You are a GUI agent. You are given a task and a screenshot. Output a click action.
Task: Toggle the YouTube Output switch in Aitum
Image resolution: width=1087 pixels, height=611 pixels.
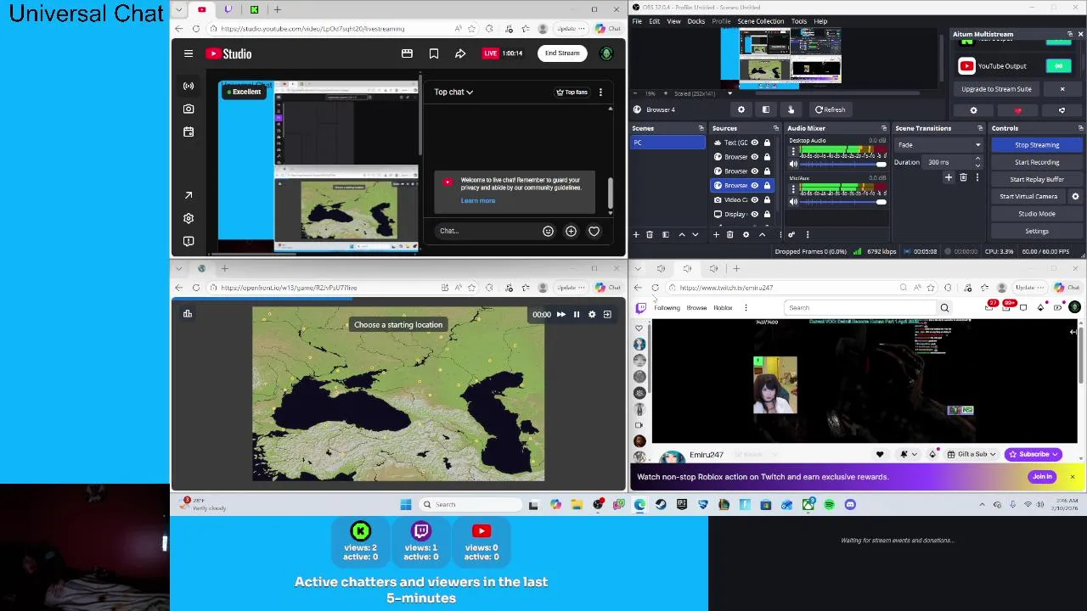[x=1058, y=66]
